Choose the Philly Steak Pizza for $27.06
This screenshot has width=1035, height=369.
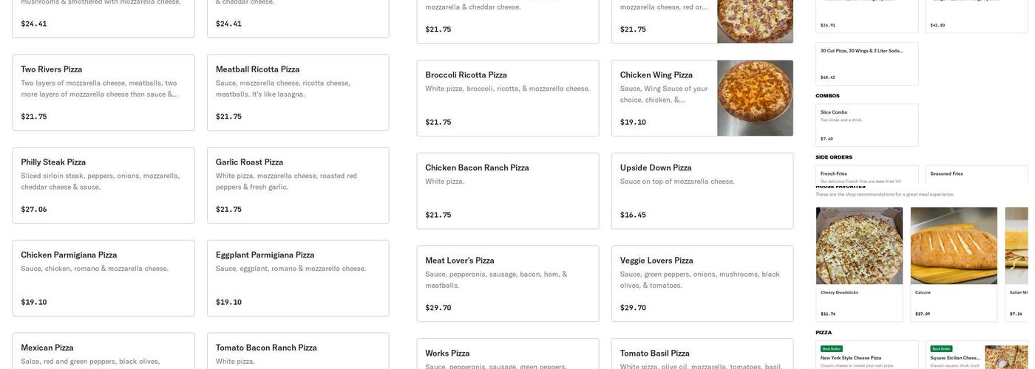coord(103,185)
